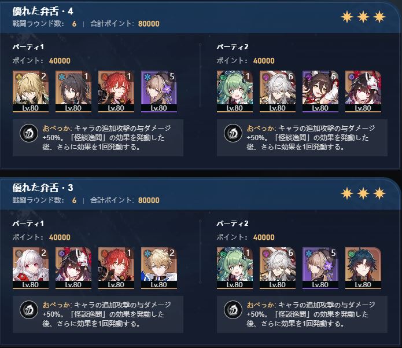The image size is (402, 348).
Task: Select the white-haired red-dress character in 優れた弁舌・3 Party 1
Action: point(31,268)
